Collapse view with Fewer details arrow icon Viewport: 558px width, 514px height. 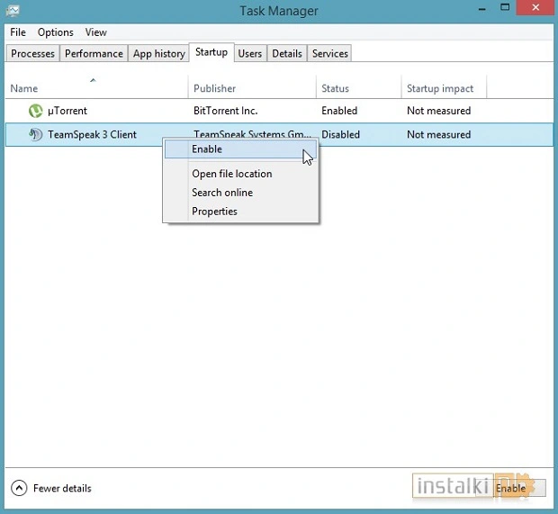[19, 488]
